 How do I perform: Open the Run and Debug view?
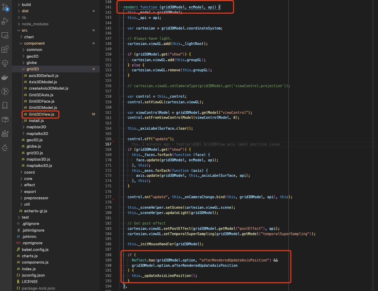click(x=5, y=21)
